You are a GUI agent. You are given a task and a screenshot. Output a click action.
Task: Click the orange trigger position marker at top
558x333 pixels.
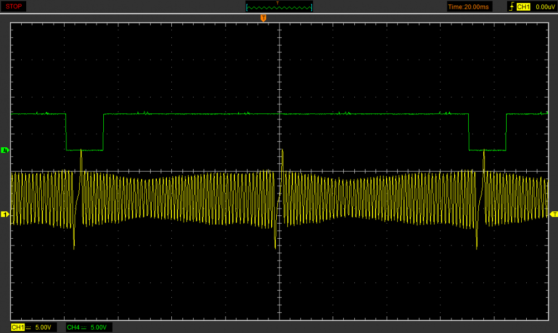[x=263, y=18]
